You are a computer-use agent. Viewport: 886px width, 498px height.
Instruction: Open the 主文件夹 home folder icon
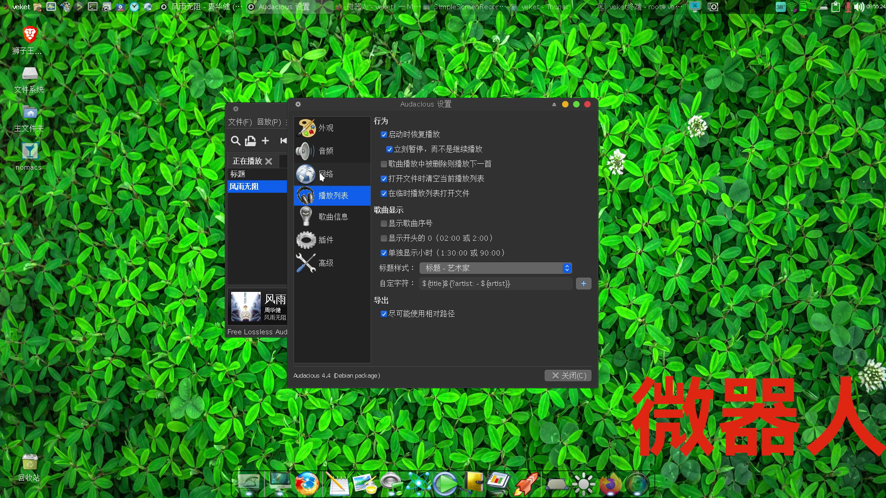[30, 119]
